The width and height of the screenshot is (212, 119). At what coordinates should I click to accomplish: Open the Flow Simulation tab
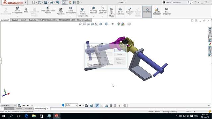tap(84, 20)
